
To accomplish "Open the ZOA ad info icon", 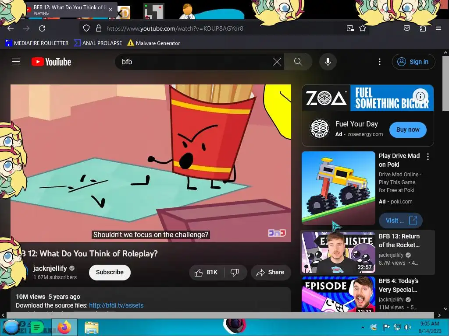I will (420, 96).
